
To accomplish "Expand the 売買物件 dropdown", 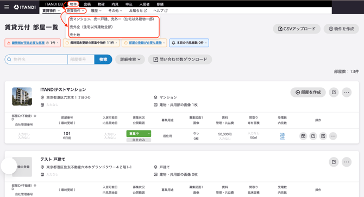I will (76, 11).
